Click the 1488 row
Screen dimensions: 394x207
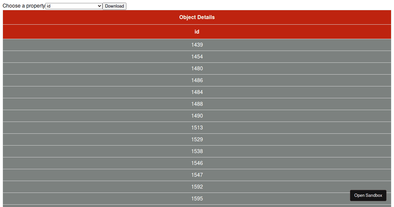[197, 104]
